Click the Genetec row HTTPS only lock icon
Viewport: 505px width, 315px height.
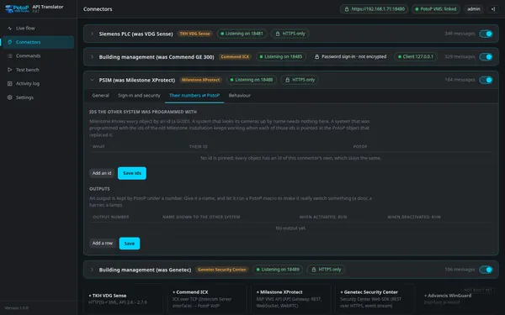click(x=313, y=270)
